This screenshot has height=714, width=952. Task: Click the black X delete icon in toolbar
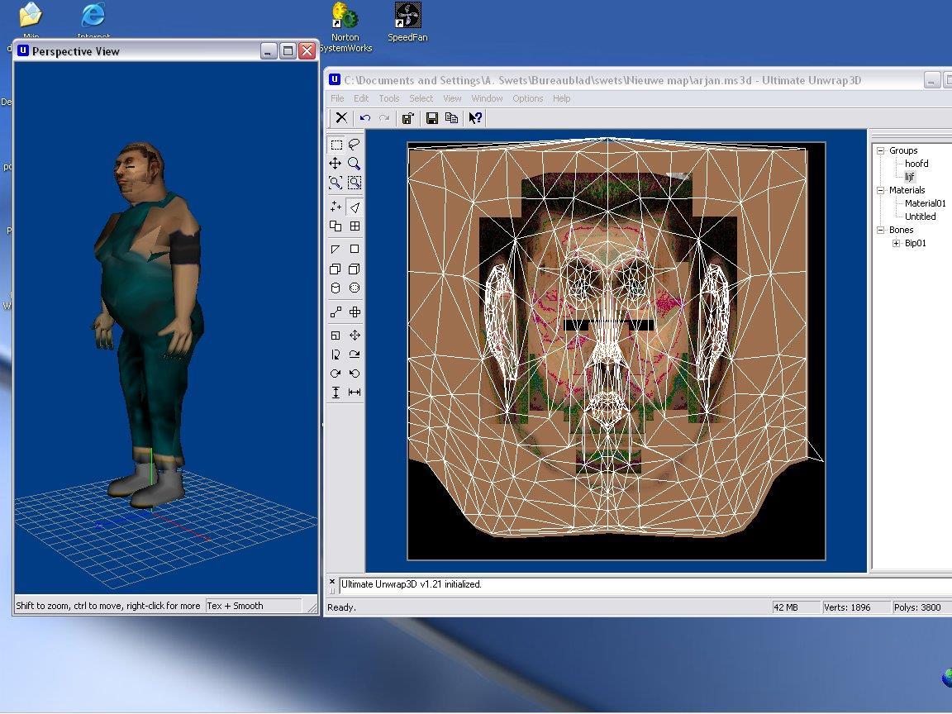(x=341, y=118)
